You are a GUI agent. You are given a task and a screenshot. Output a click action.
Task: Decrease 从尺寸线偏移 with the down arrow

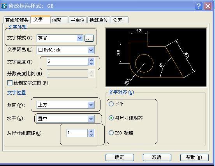click(91, 135)
